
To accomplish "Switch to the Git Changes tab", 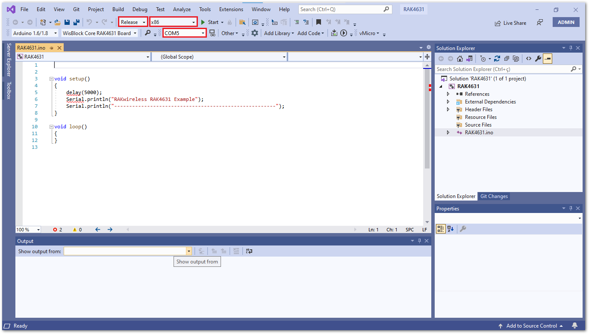I will pyautogui.click(x=494, y=196).
